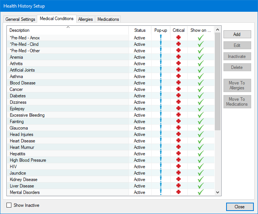This screenshot has height=214, width=258.
Task: Click the green checkmark in the Hepatitis row
Action: [201, 154]
